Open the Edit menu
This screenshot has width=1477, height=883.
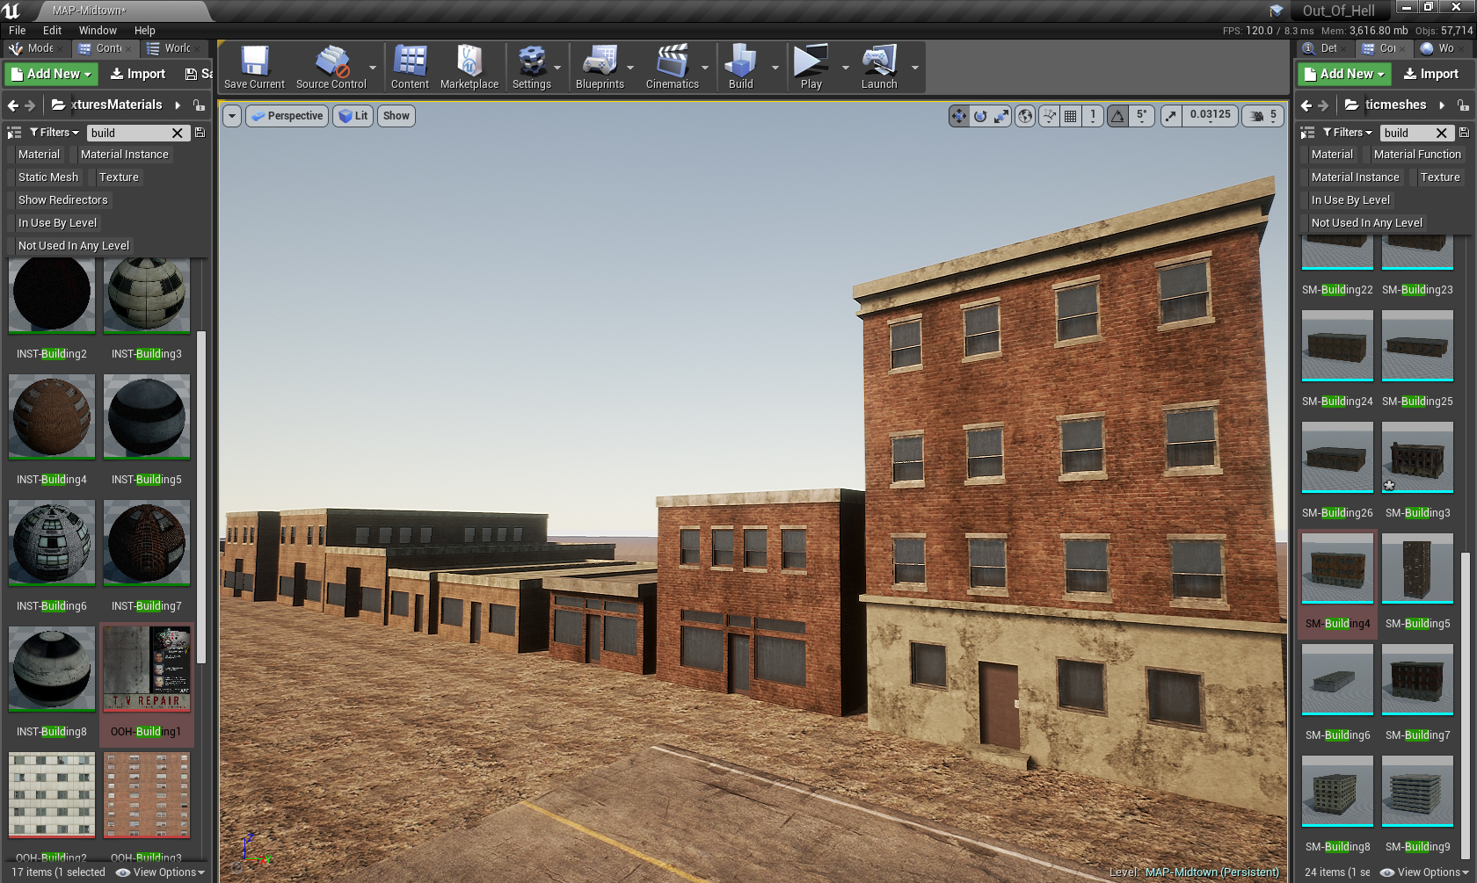(x=52, y=30)
